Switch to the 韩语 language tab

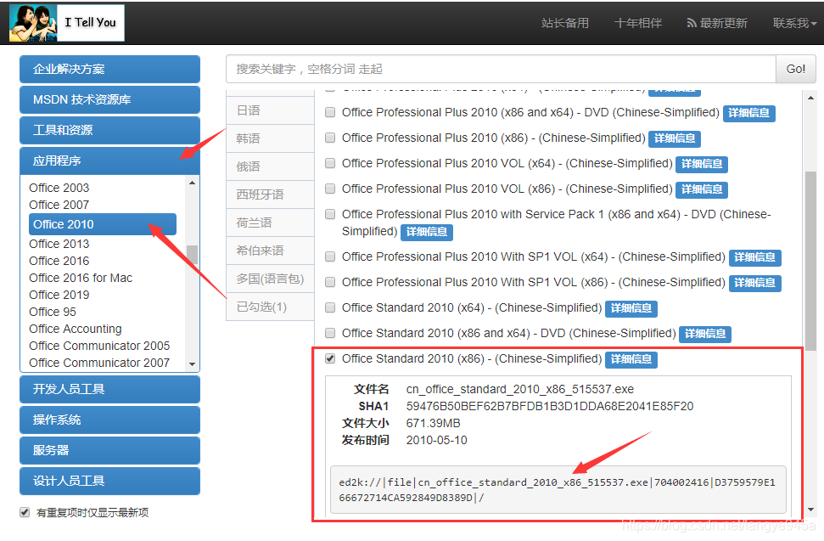point(270,138)
